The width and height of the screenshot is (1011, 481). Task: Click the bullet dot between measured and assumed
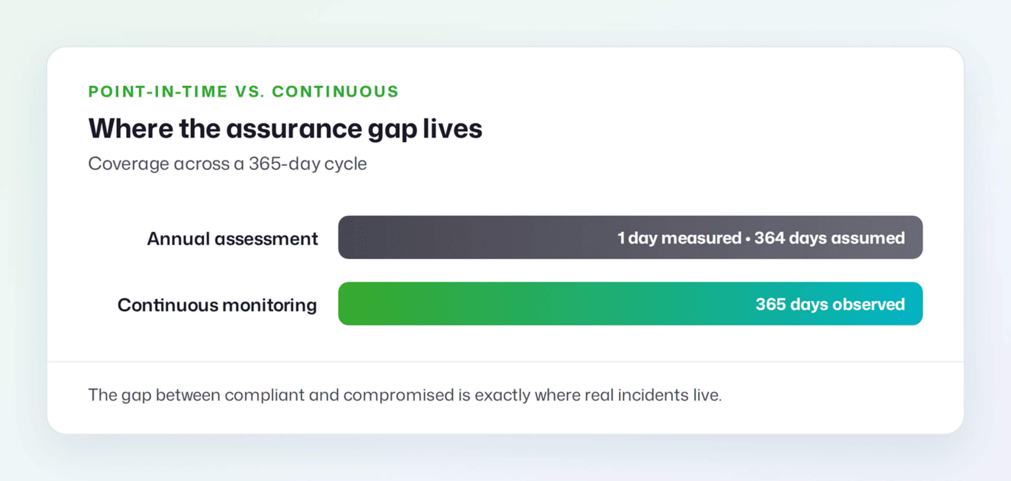point(748,239)
